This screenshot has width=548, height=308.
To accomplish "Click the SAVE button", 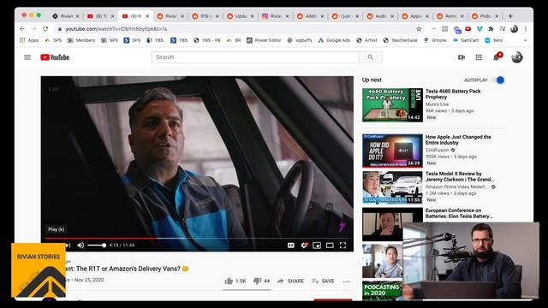I will [323, 281].
